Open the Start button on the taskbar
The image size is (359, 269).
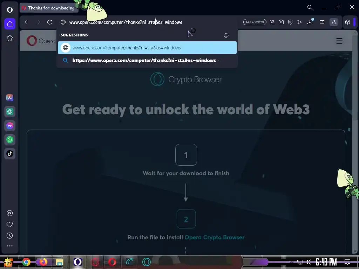(8, 262)
